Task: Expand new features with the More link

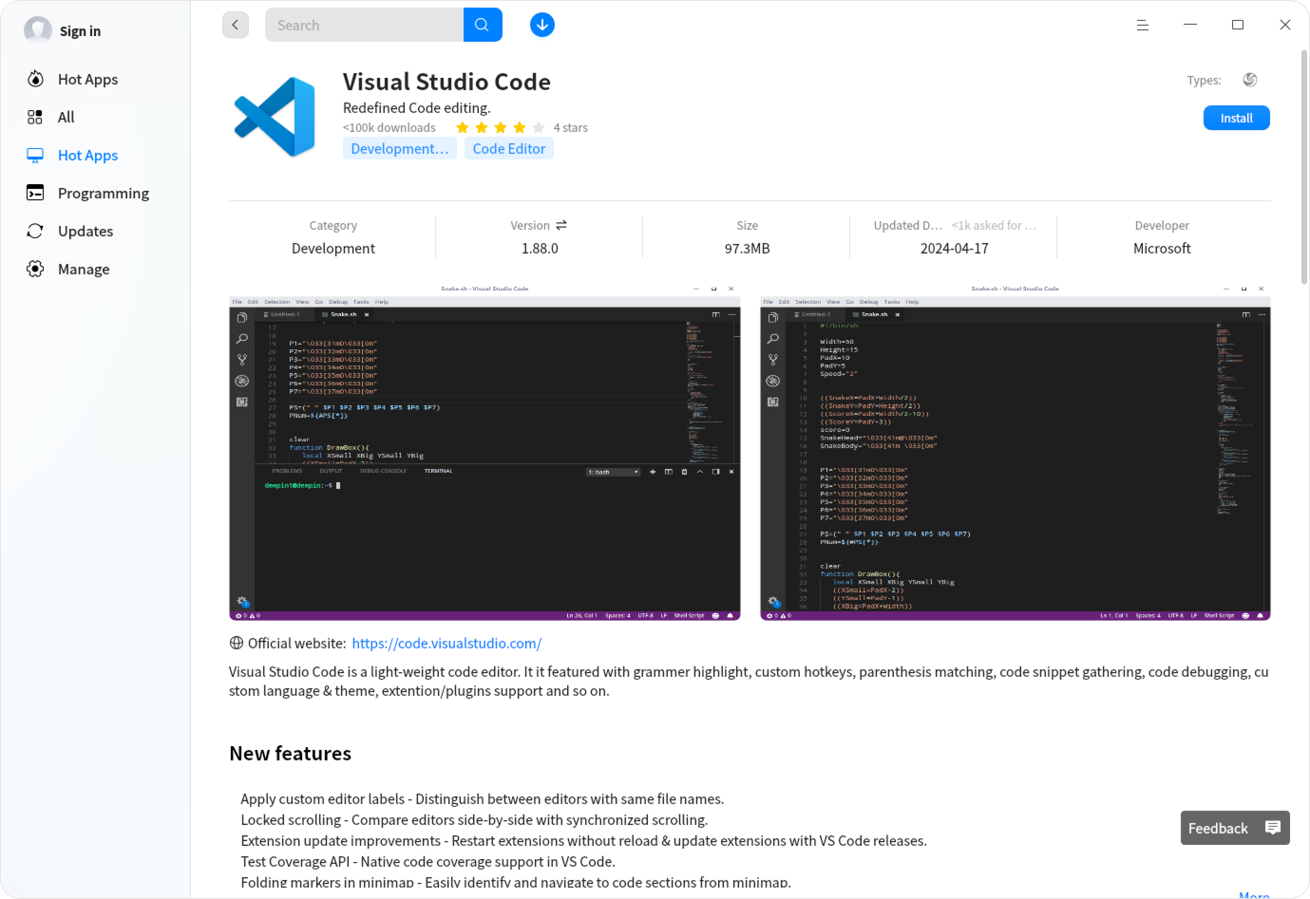Action: tap(1253, 895)
